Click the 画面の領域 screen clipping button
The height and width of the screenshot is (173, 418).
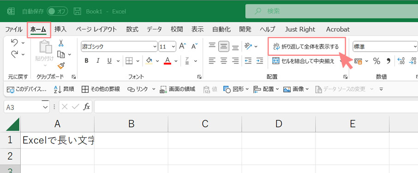coord(177,89)
